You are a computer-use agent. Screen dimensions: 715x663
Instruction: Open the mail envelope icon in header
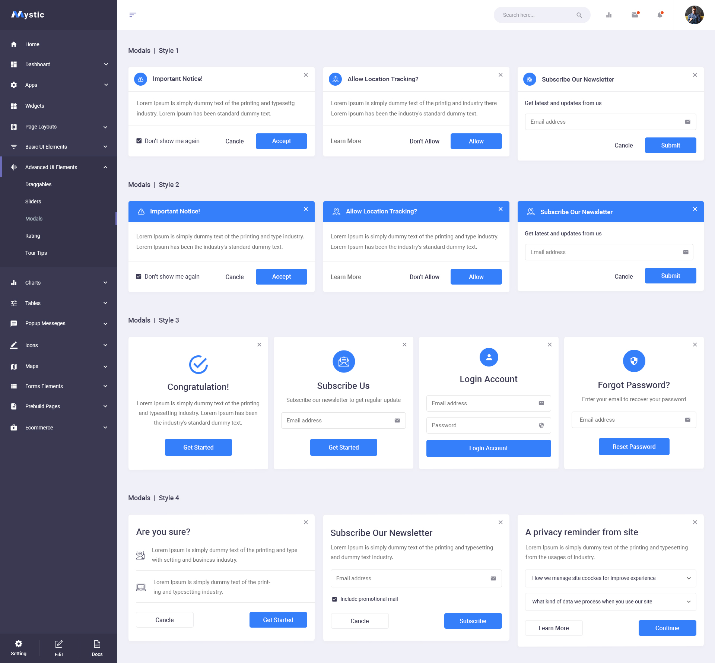[635, 15]
